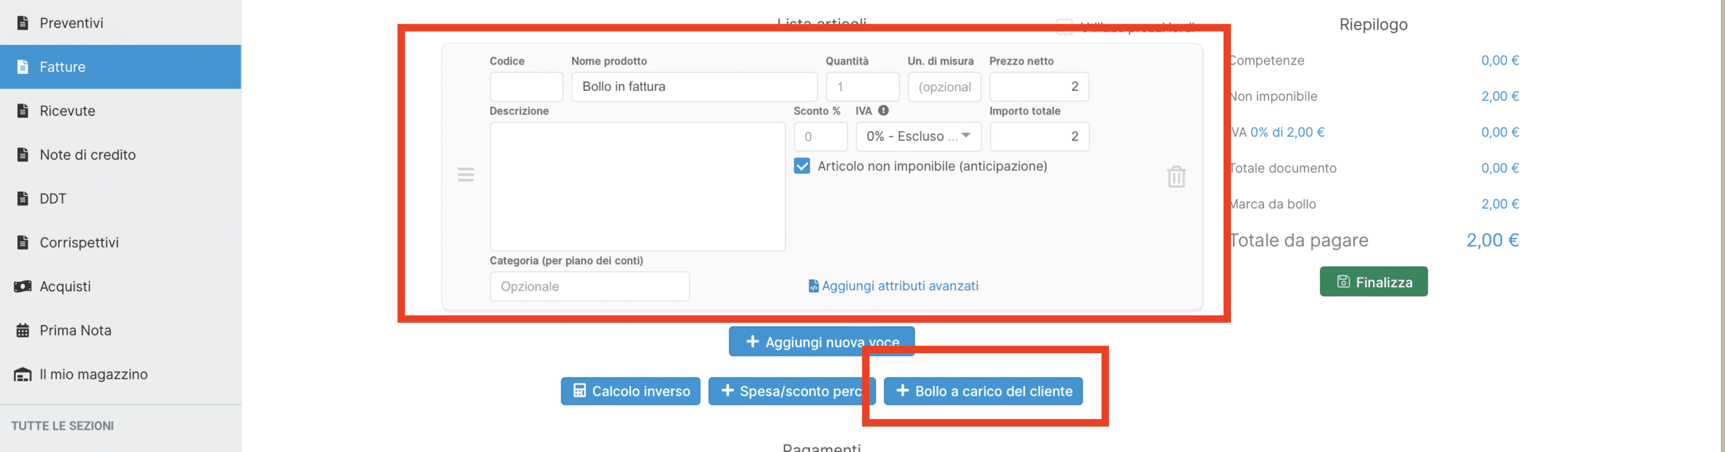This screenshot has width=1725, height=452.
Task: Open Ricevute section in sidebar
Action: (x=67, y=111)
